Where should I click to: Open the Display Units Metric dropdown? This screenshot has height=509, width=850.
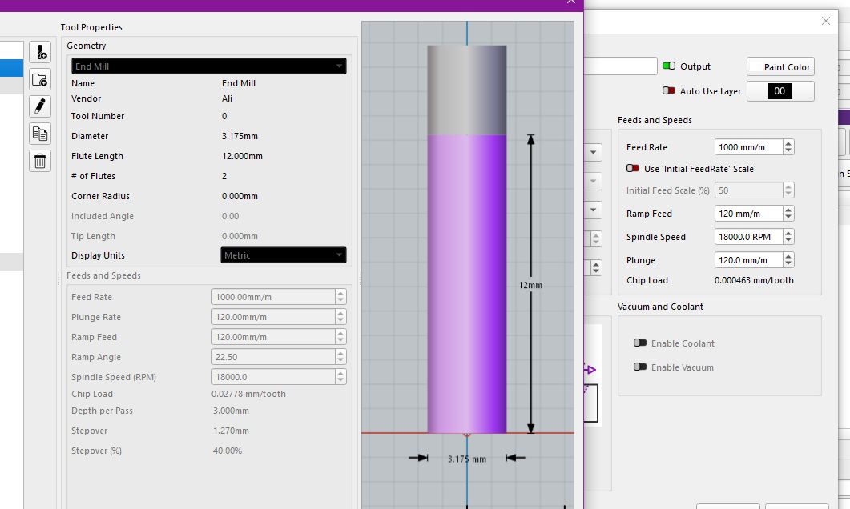click(x=284, y=255)
